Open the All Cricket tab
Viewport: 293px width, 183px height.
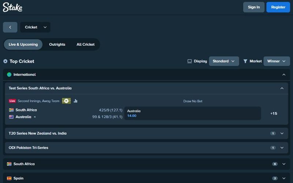pyautogui.click(x=85, y=44)
